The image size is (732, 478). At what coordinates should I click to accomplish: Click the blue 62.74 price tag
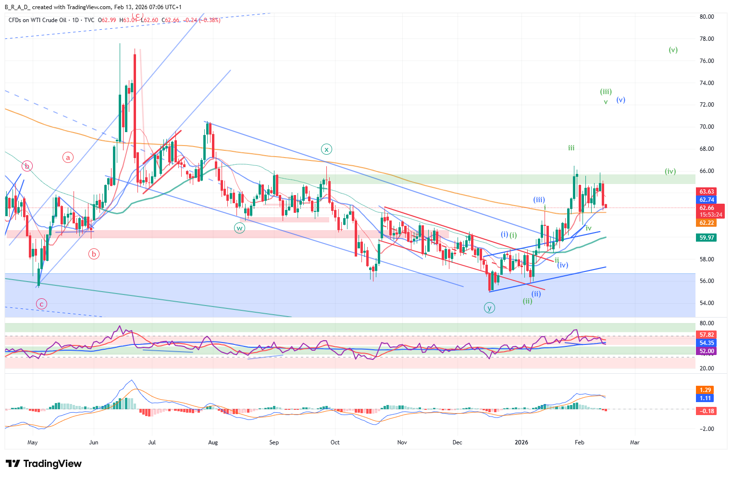(x=707, y=200)
